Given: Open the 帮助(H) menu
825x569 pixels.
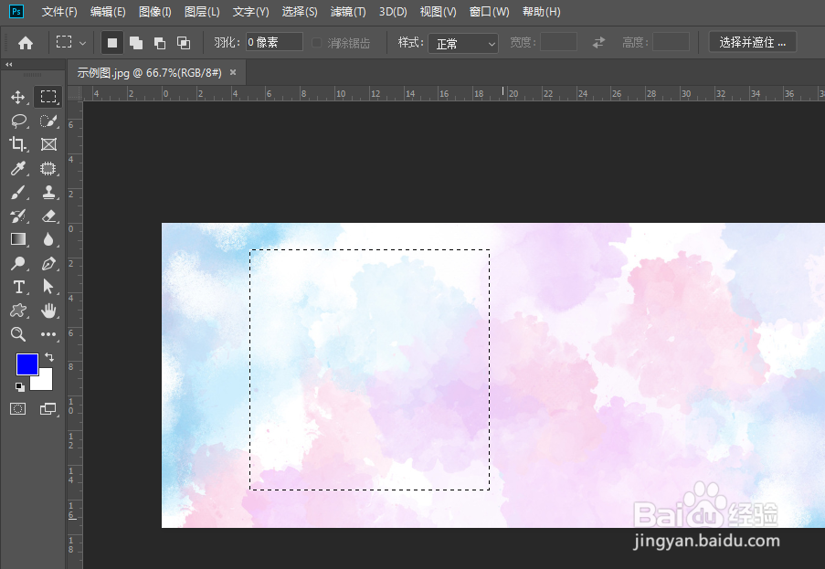Looking at the screenshot, I should point(542,12).
